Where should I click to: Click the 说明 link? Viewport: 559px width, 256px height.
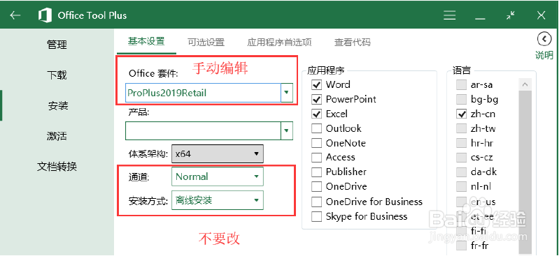point(544,55)
